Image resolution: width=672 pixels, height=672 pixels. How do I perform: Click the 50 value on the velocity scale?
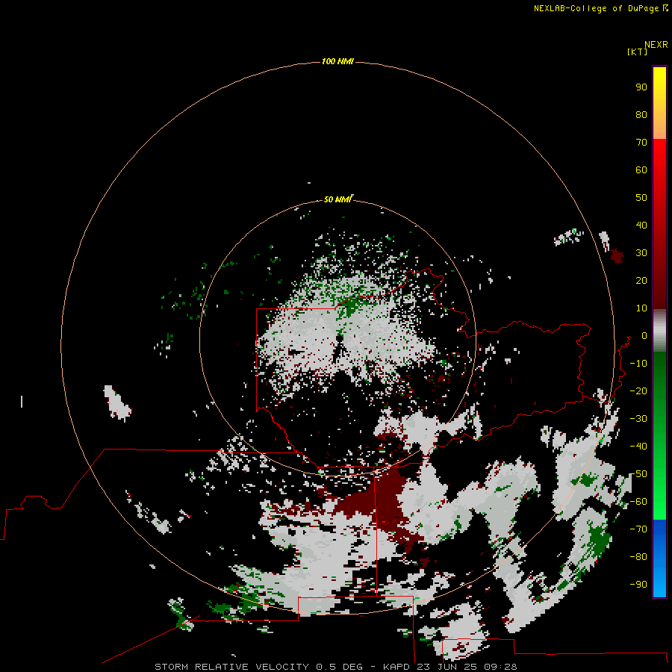coord(641,198)
